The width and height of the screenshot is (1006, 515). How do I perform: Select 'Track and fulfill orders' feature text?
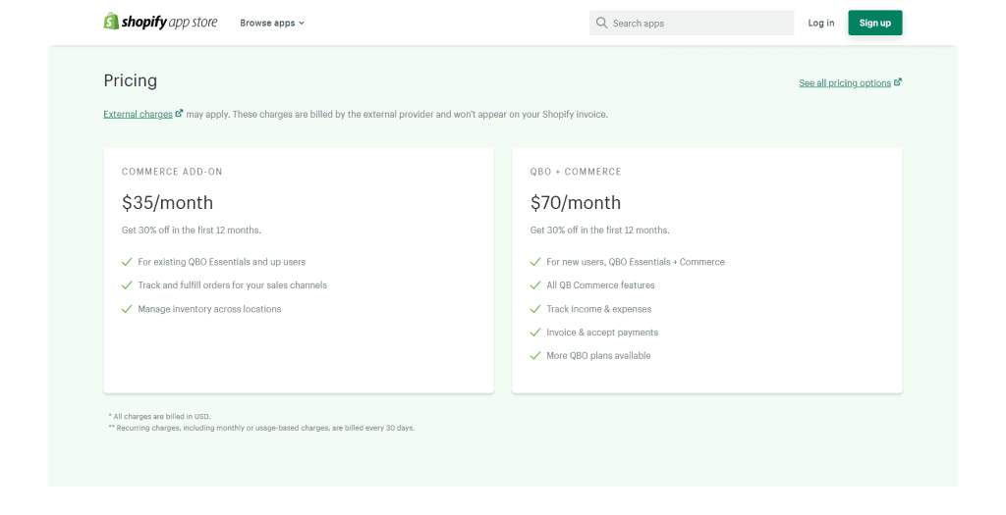coord(232,285)
